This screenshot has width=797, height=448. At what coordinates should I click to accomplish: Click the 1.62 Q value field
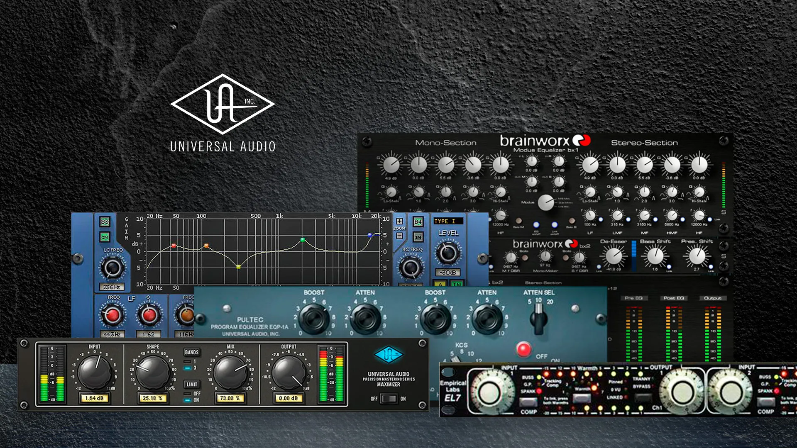click(x=149, y=334)
